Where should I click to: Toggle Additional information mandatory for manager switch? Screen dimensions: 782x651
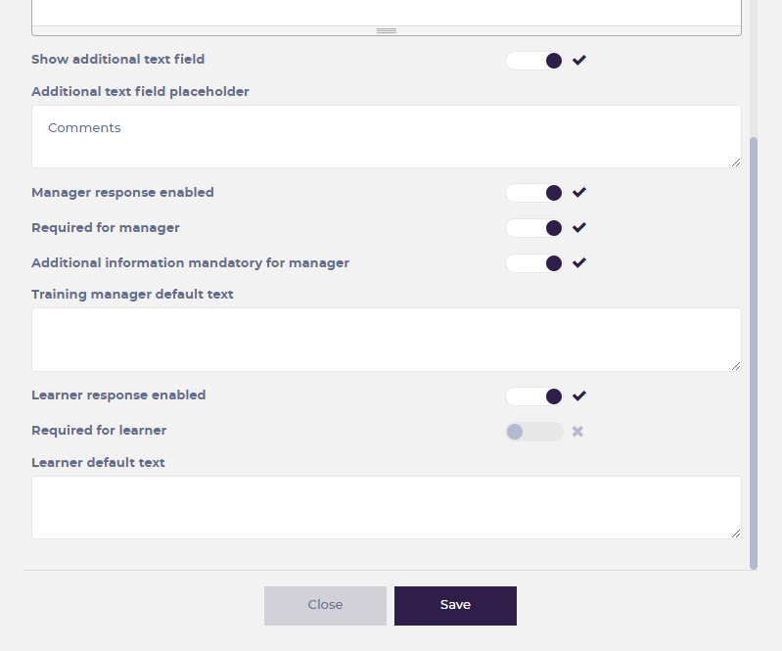click(534, 263)
